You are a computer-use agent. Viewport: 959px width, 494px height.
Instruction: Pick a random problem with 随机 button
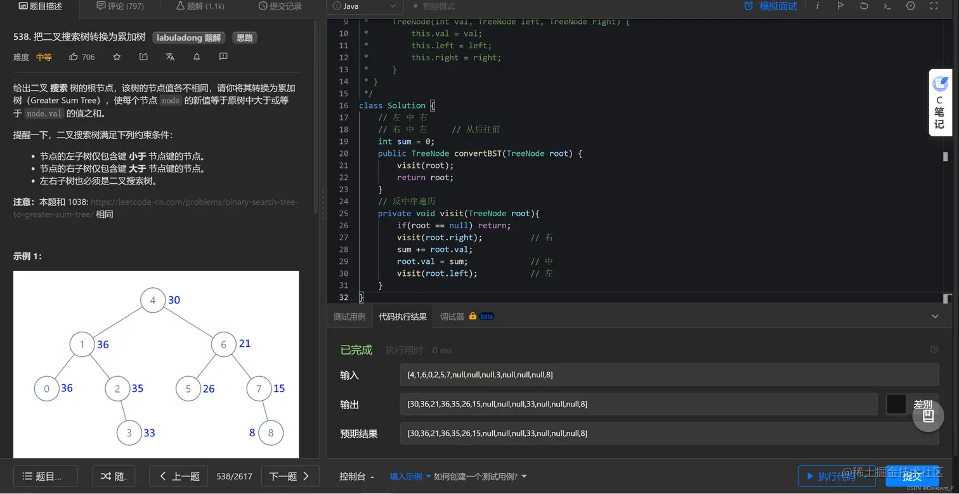(x=114, y=476)
